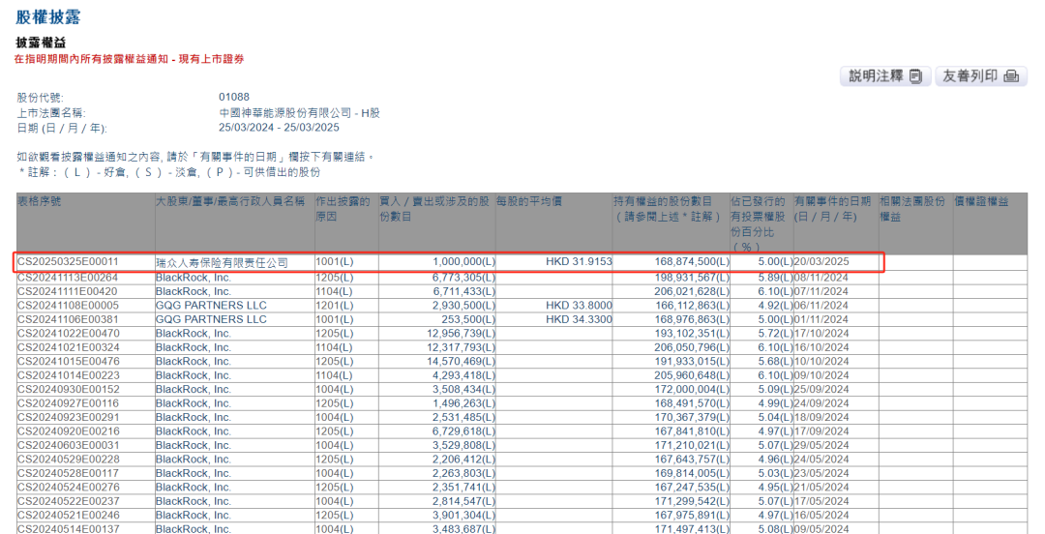Click shares involved value 14,570,469(L)
The image size is (1045, 534).
tap(463, 362)
